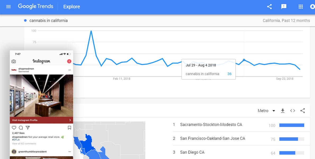
Task: Download the metro region data
Action: (283, 111)
